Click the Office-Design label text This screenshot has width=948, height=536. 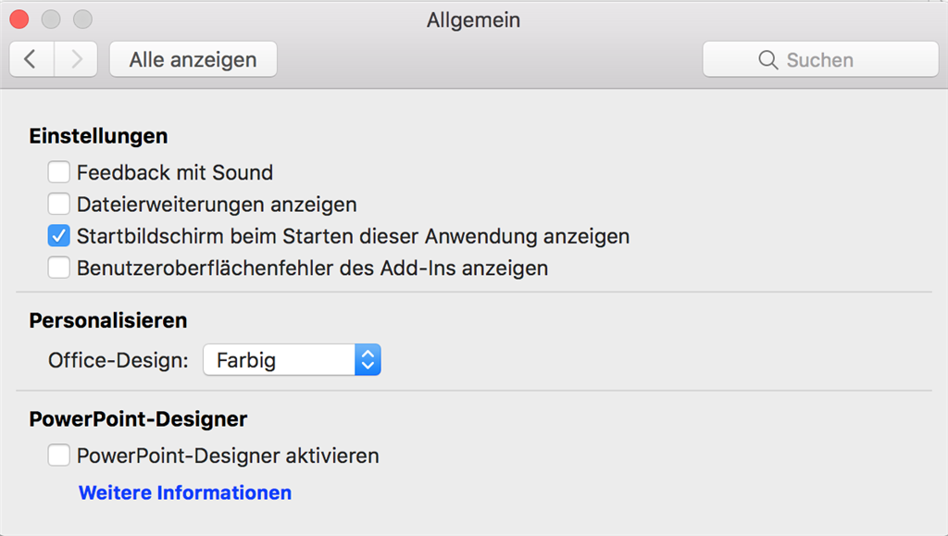point(118,360)
